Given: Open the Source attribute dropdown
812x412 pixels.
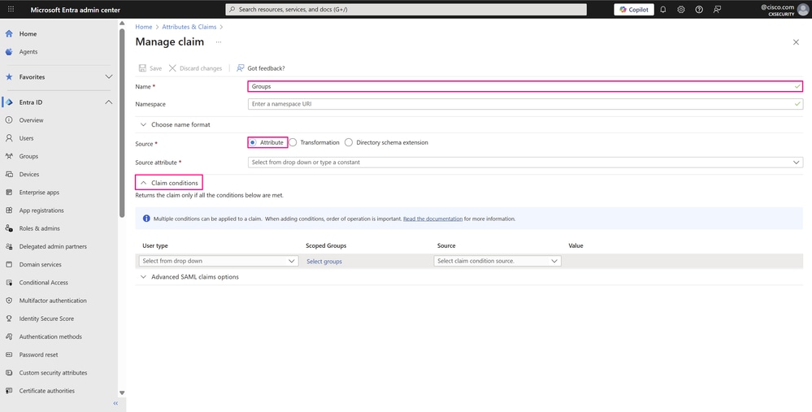Looking at the screenshot, I should [x=525, y=163].
